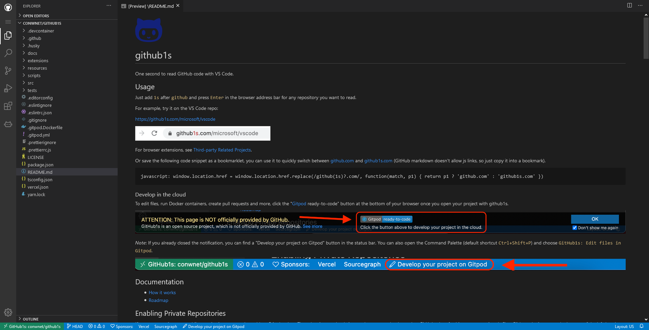Close the README.md preview tab
This screenshot has width=649, height=330.
(178, 6)
